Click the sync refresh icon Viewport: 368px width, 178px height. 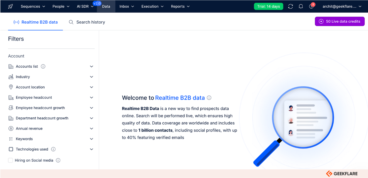click(x=291, y=7)
